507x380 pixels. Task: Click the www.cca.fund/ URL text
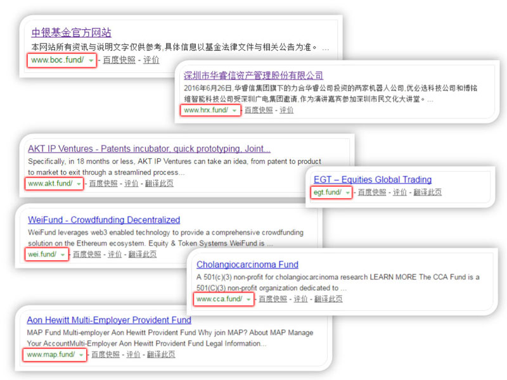[219, 299]
